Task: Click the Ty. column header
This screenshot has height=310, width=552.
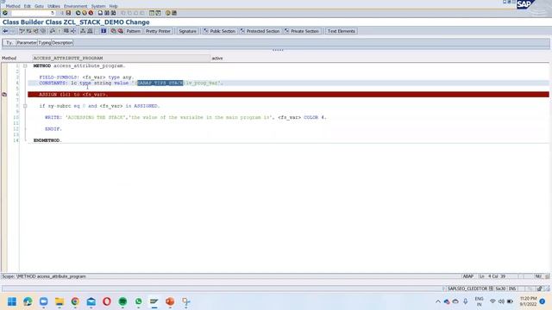Action: pyautogui.click(x=9, y=42)
